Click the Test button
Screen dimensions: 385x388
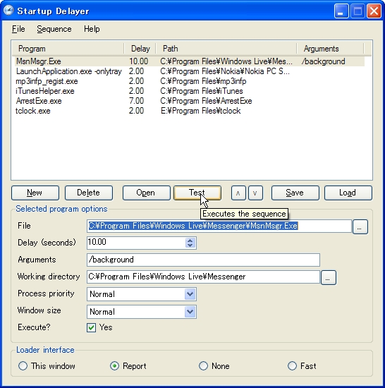coord(197,193)
